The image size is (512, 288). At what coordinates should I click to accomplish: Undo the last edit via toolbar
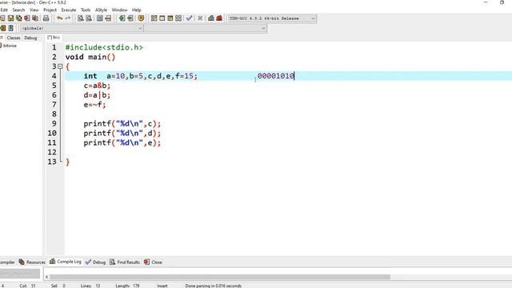coord(59,18)
